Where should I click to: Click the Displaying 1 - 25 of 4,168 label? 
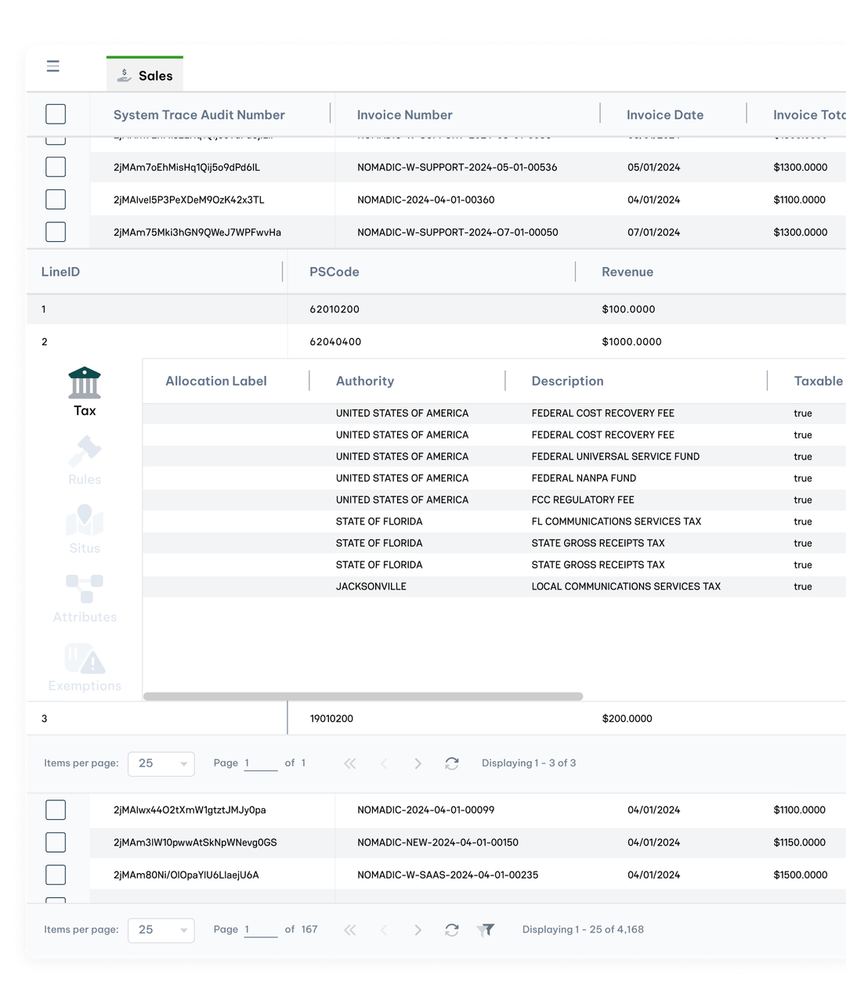[x=583, y=929]
